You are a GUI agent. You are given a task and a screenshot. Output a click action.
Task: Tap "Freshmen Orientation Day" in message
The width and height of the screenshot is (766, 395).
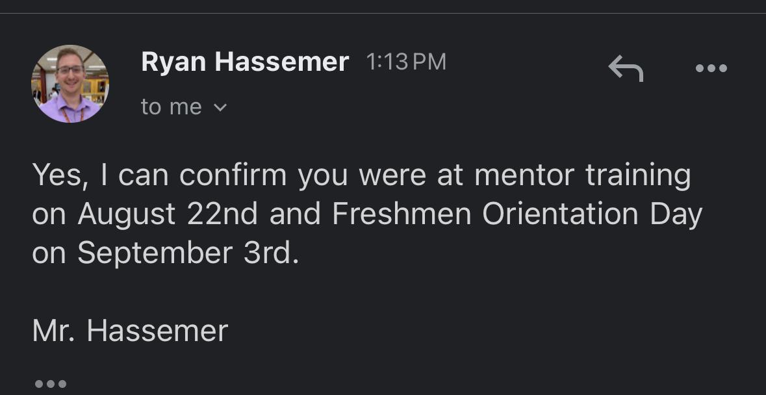tap(517, 214)
